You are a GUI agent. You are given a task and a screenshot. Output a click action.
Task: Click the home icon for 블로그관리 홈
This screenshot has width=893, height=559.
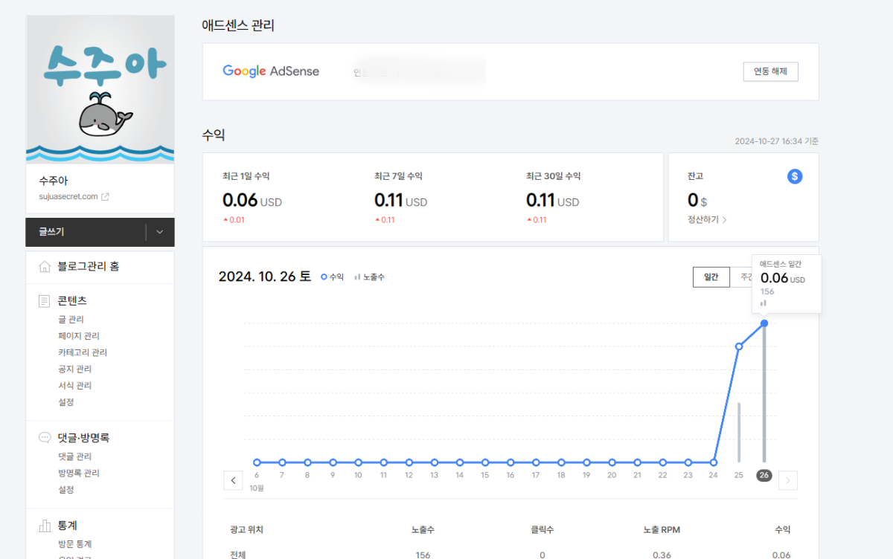[45, 266]
